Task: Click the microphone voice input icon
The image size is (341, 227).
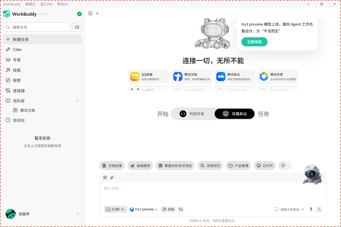Action: tap(311, 209)
